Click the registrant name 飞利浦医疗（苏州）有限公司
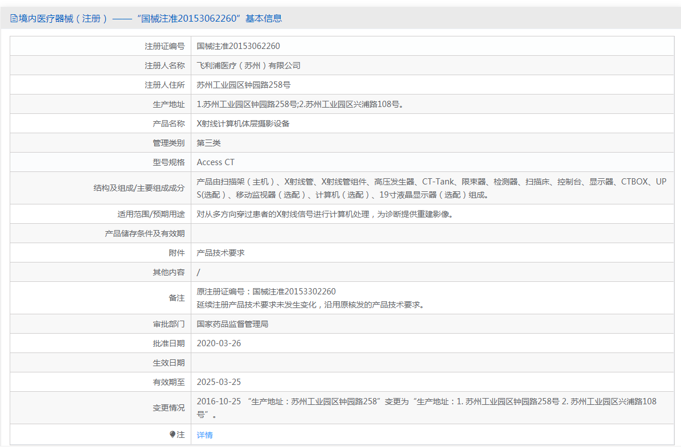This screenshot has height=447, width=681. click(x=248, y=65)
